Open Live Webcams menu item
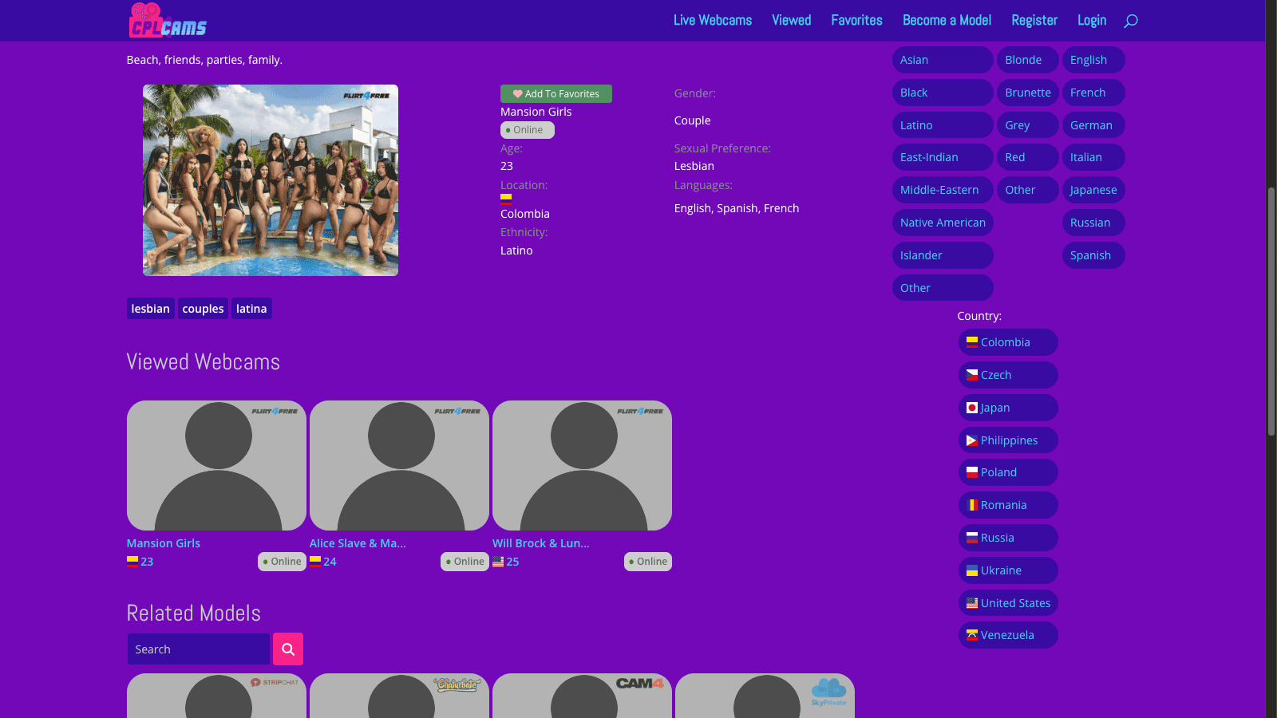The image size is (1277, 718). [713, 20]
